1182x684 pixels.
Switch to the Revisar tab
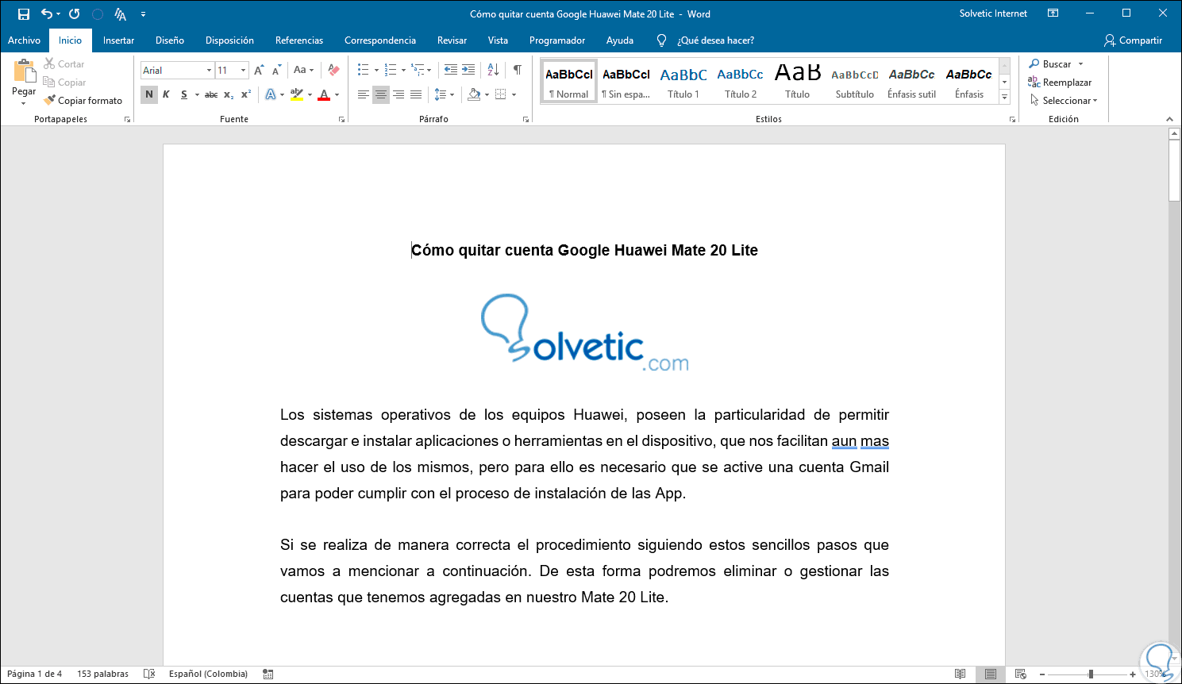pos(452,40)
